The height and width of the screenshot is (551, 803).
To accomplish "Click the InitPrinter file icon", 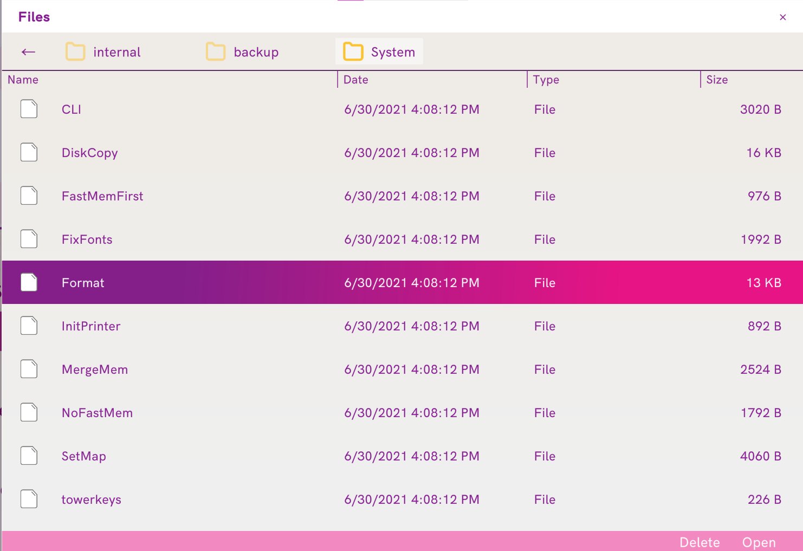I will [29, 326].
